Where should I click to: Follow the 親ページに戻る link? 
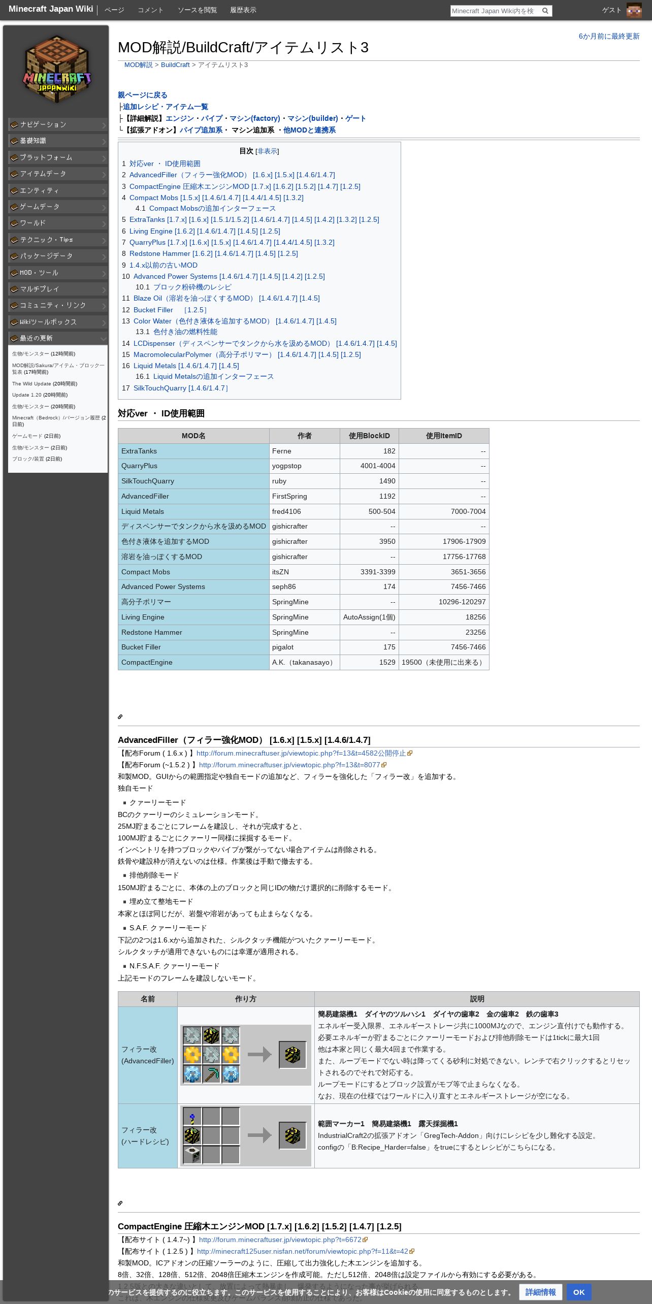pyautogui.click(x=143, y=95)
